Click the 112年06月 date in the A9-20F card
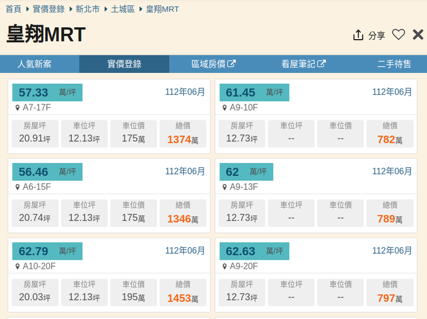Image resolution: width=427 pixels, height=319 pixels. click(392, 251)
